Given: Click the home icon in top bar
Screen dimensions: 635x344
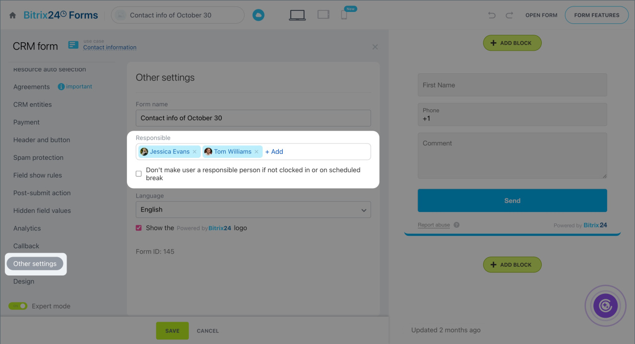Looking at the screenshot, I should 12,15.
